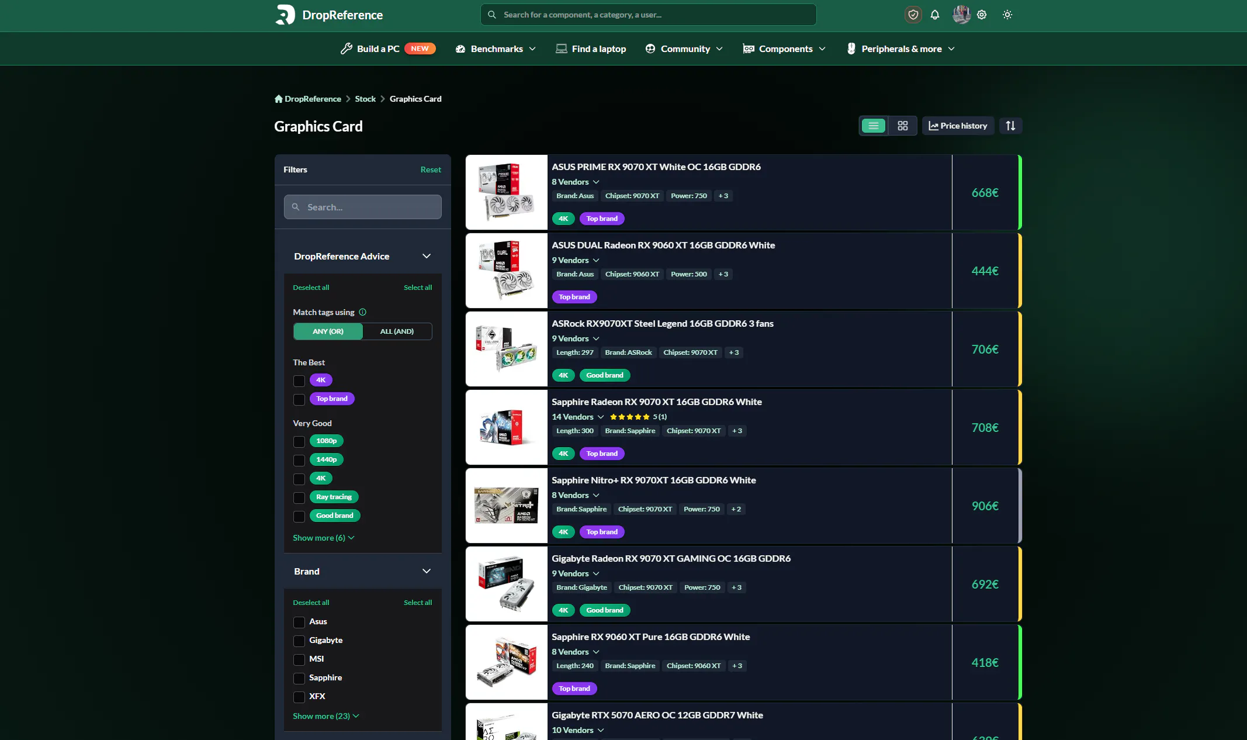Click the user avatar picture
Image resolution: width=1247 pixels, height=740 pixels.
(961, 15)
